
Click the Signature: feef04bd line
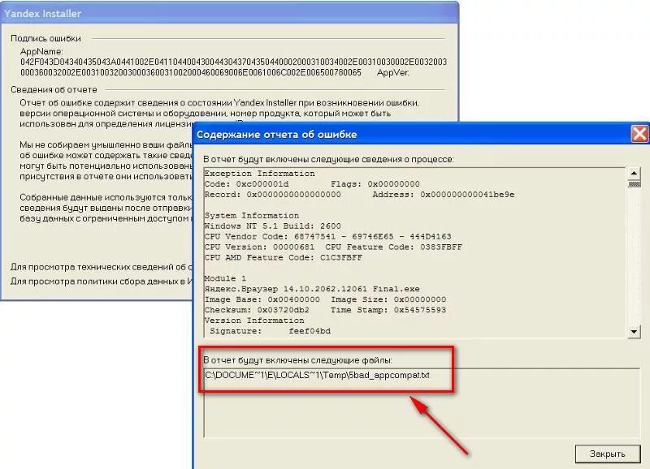pos(270,331)
